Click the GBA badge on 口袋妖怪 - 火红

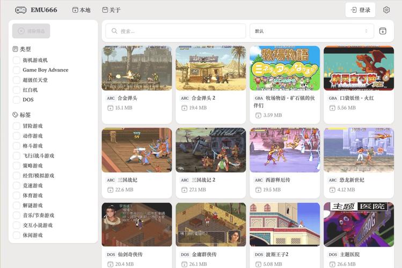point(333,98)
